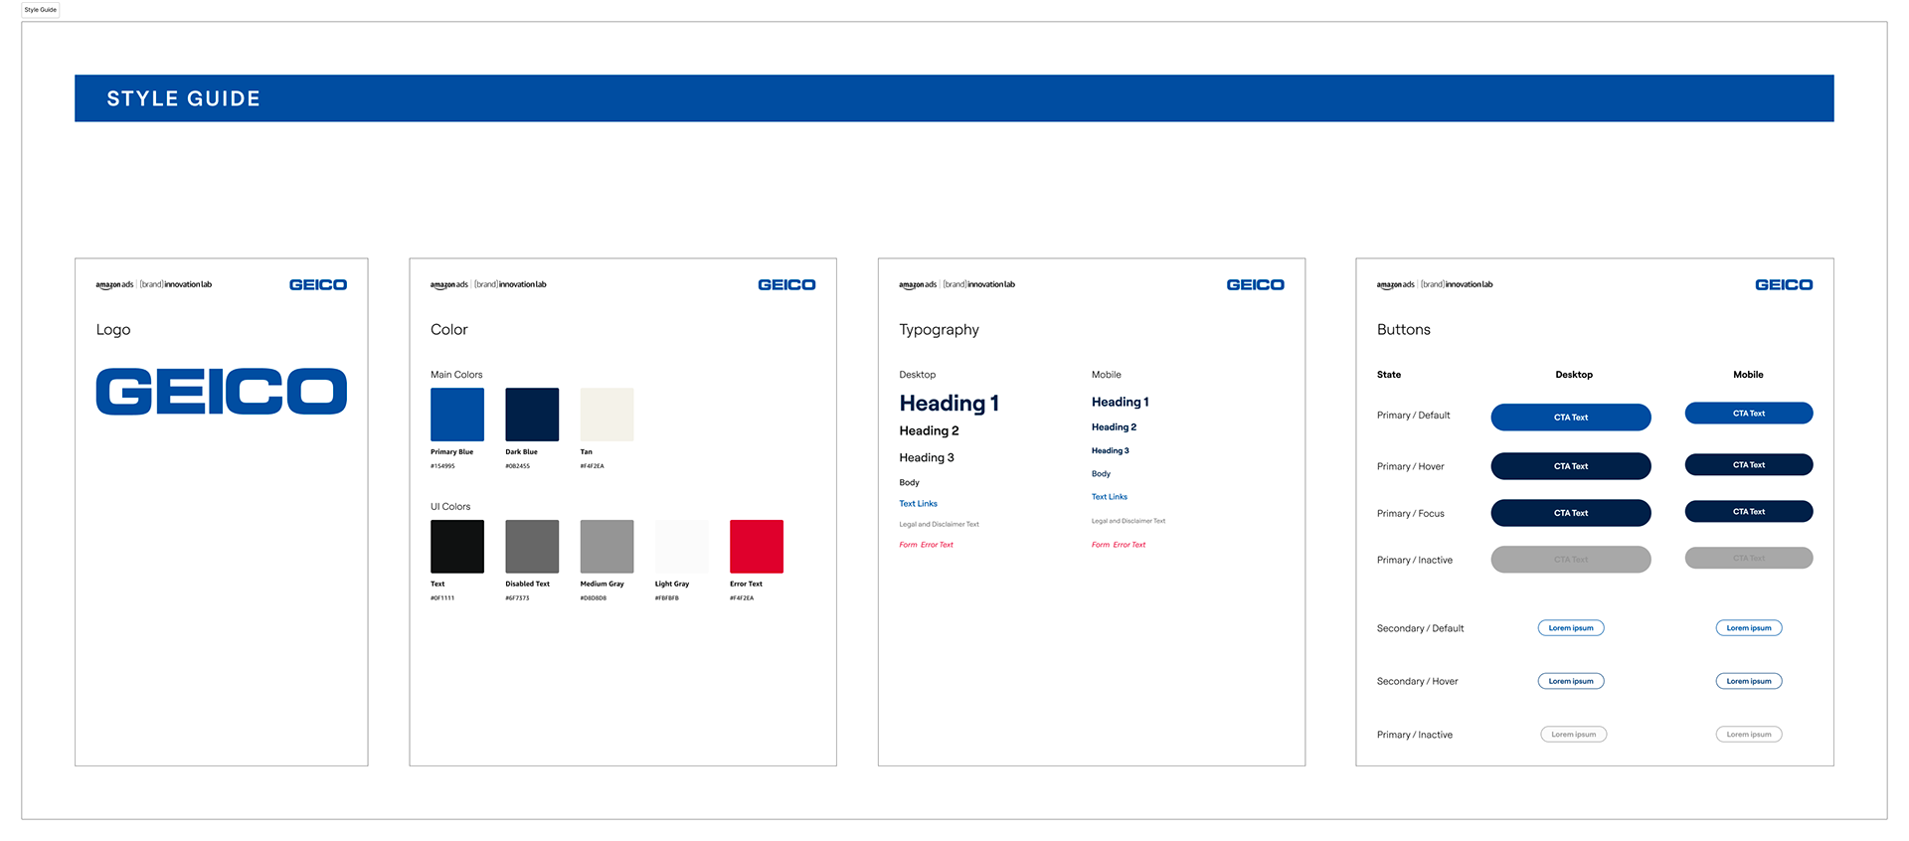
Task: Pick the black Text UI color swatch
Action: click(457, 547)
